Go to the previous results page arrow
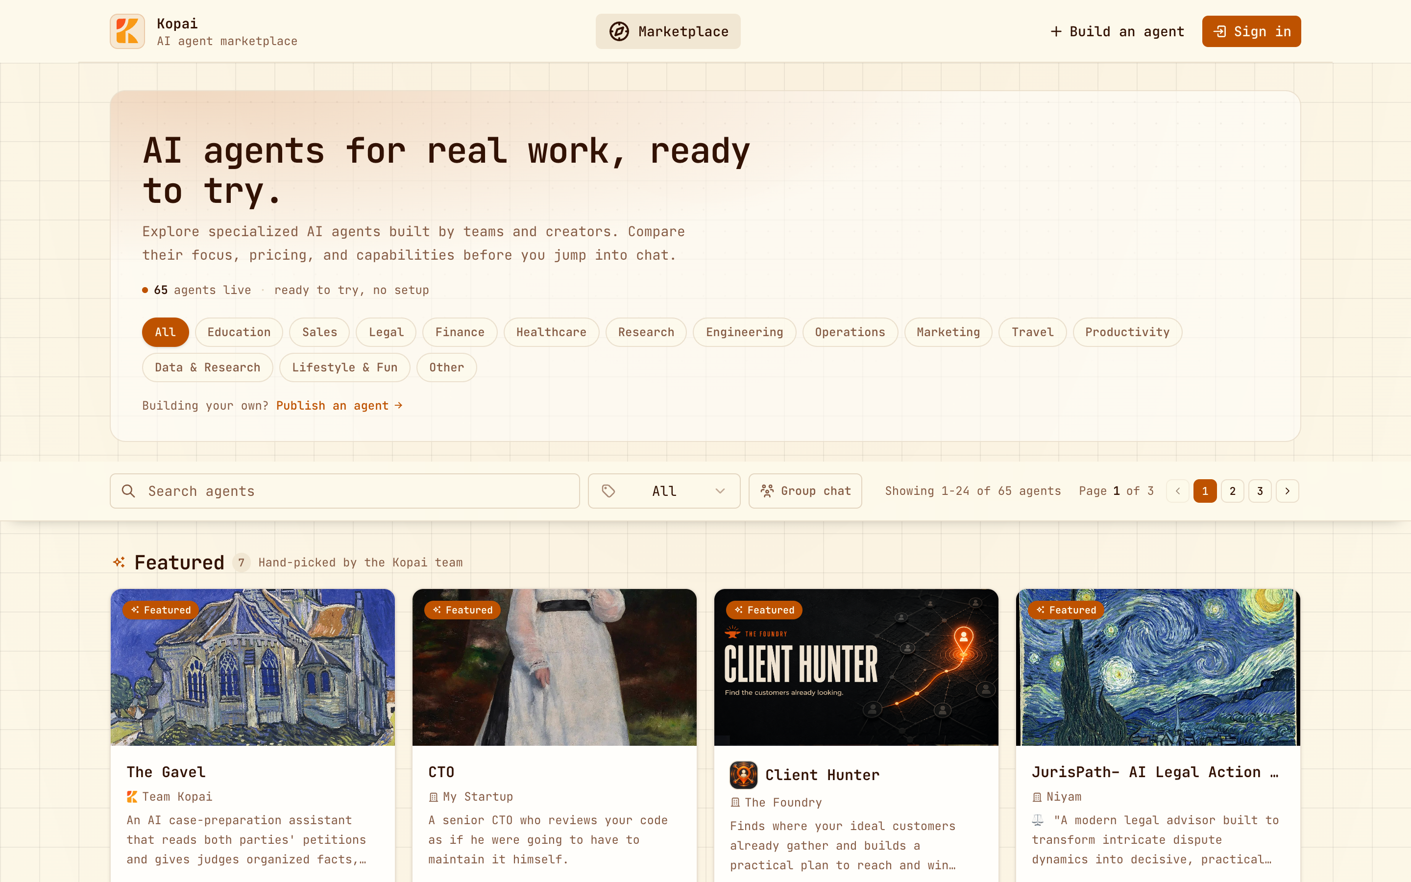This screenshot has width=1411, height=882. (x=1178, y=491)
